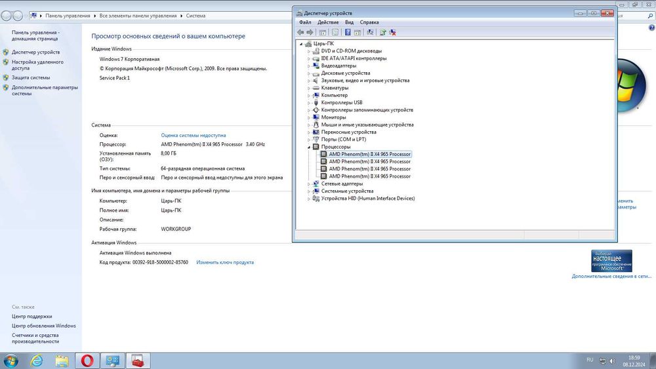Image resolution: width=656 pixels, height=369 pixels.
Task: Expand the Системные устройства node
Action: (x=309, y=191)
